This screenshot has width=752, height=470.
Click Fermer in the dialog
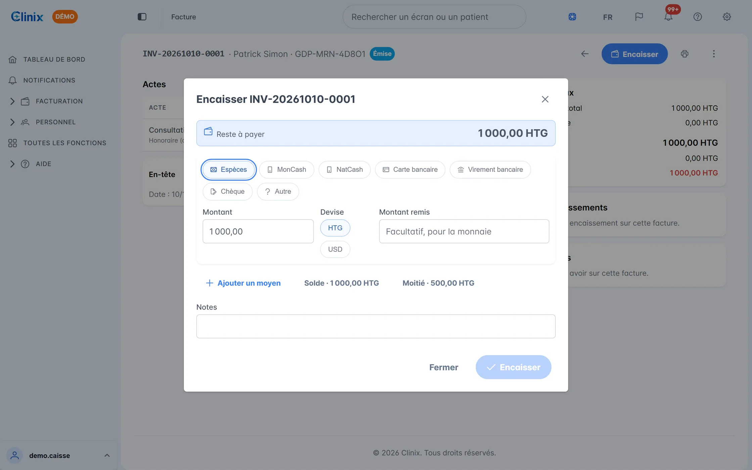pyautogui.click(x=443, y=367)
